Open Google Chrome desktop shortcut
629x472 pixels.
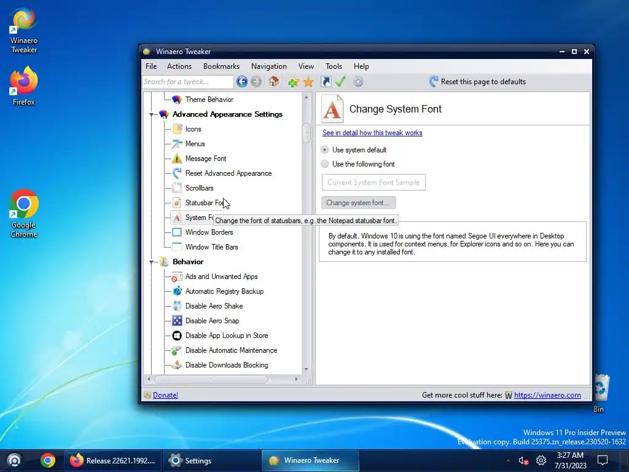(x=24, y=213)
